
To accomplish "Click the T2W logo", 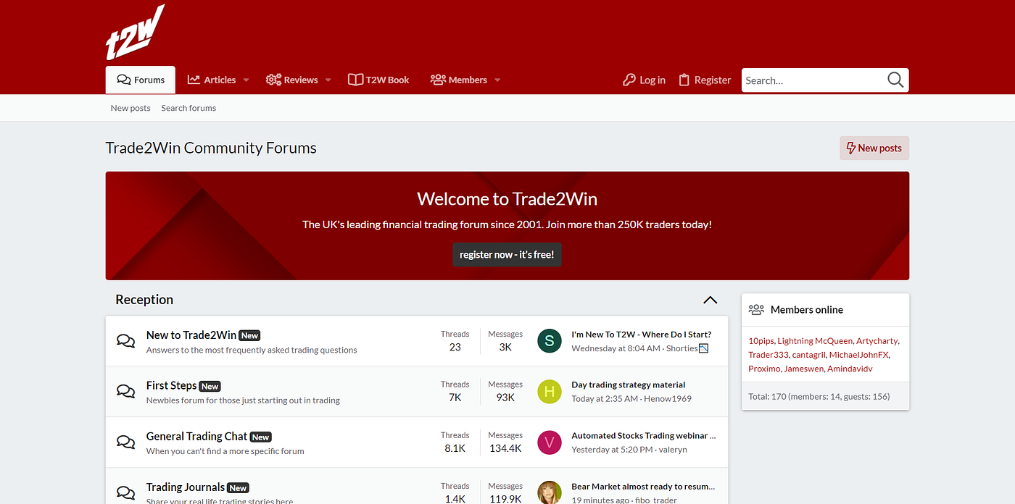I will pos(135,33).
